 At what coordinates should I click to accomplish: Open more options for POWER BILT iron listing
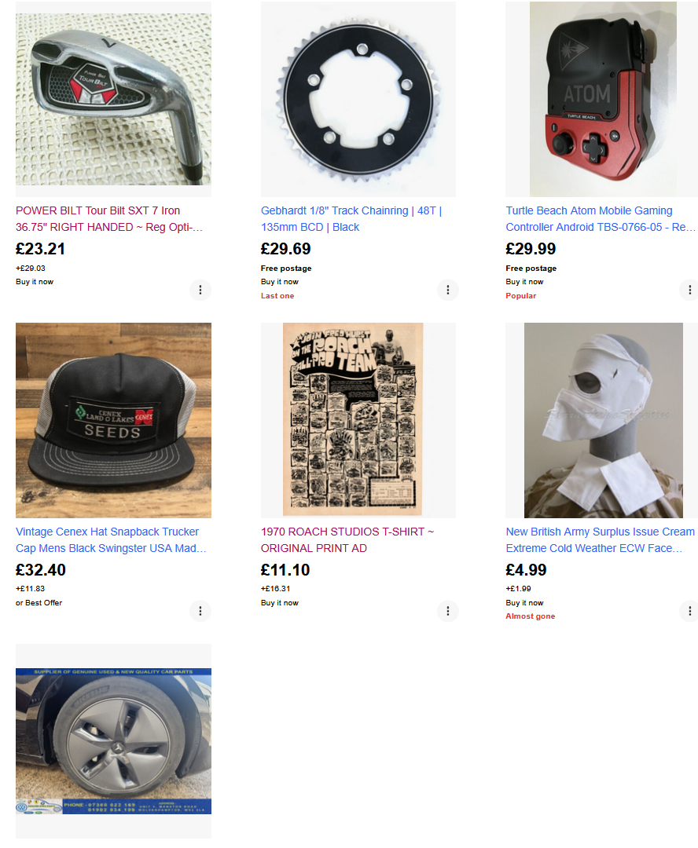click(200, 290)
